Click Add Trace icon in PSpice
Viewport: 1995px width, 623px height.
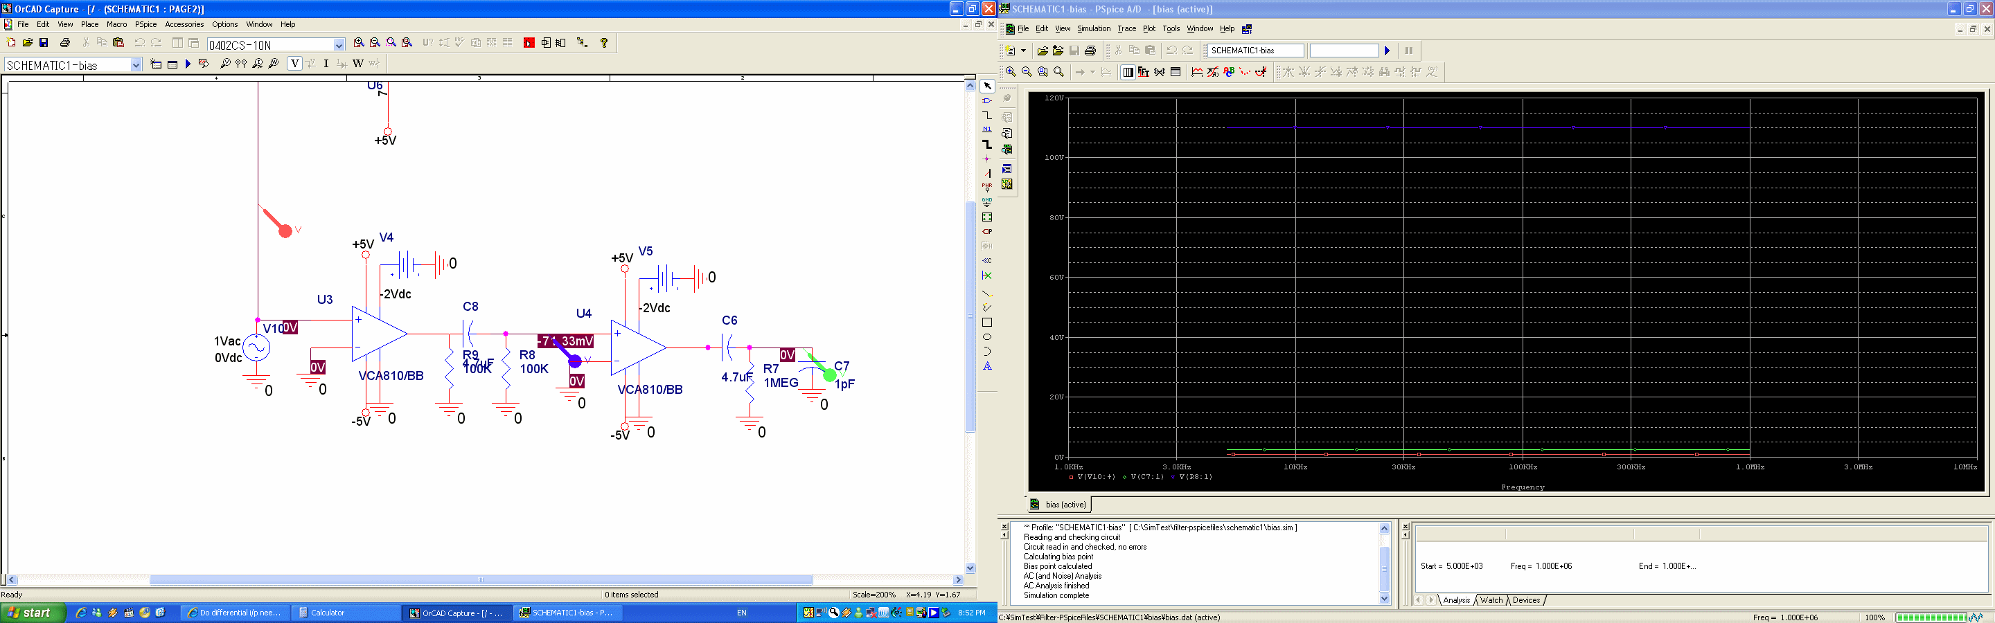point(1197,72)
